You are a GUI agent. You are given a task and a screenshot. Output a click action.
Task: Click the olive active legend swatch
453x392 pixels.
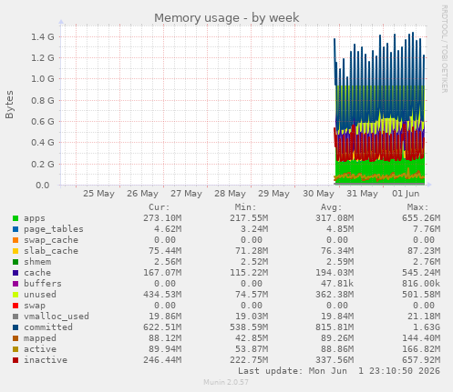pyautogui.click(x=15, y=349)
